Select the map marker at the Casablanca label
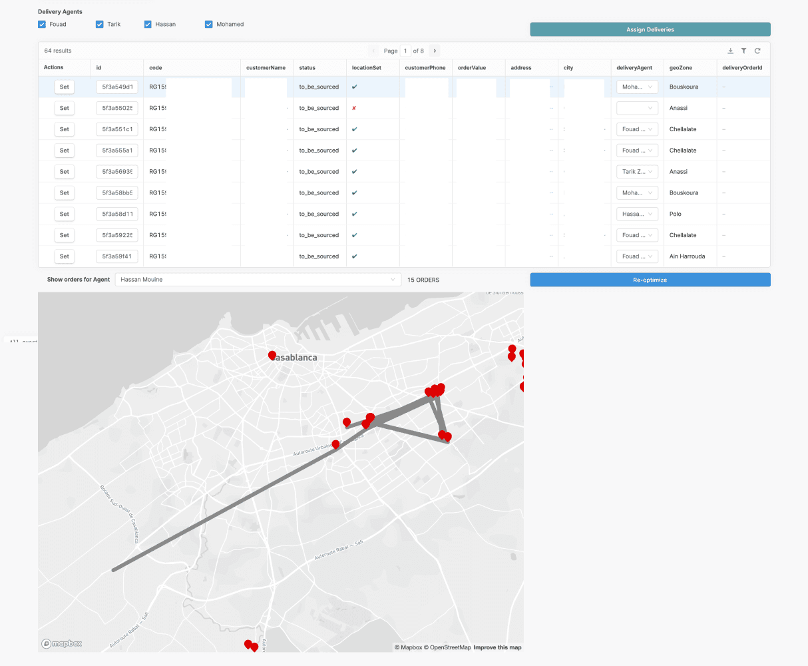 [272, 356]
